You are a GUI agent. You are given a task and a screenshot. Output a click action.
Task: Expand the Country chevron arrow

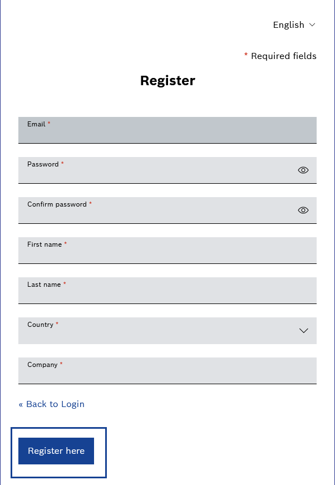click(x=304, y=331)
